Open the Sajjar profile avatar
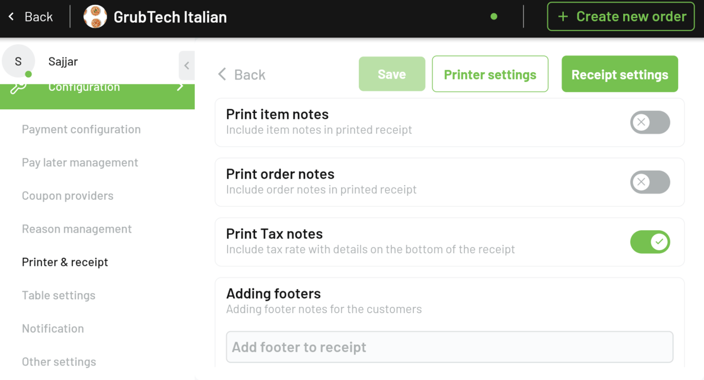 [18, 61]
